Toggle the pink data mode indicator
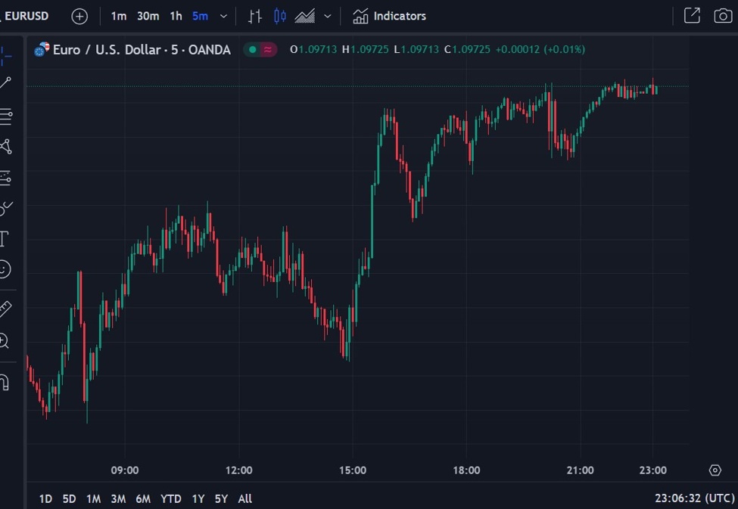The height and width of the screenshot is (509, 738). [268, 49]
